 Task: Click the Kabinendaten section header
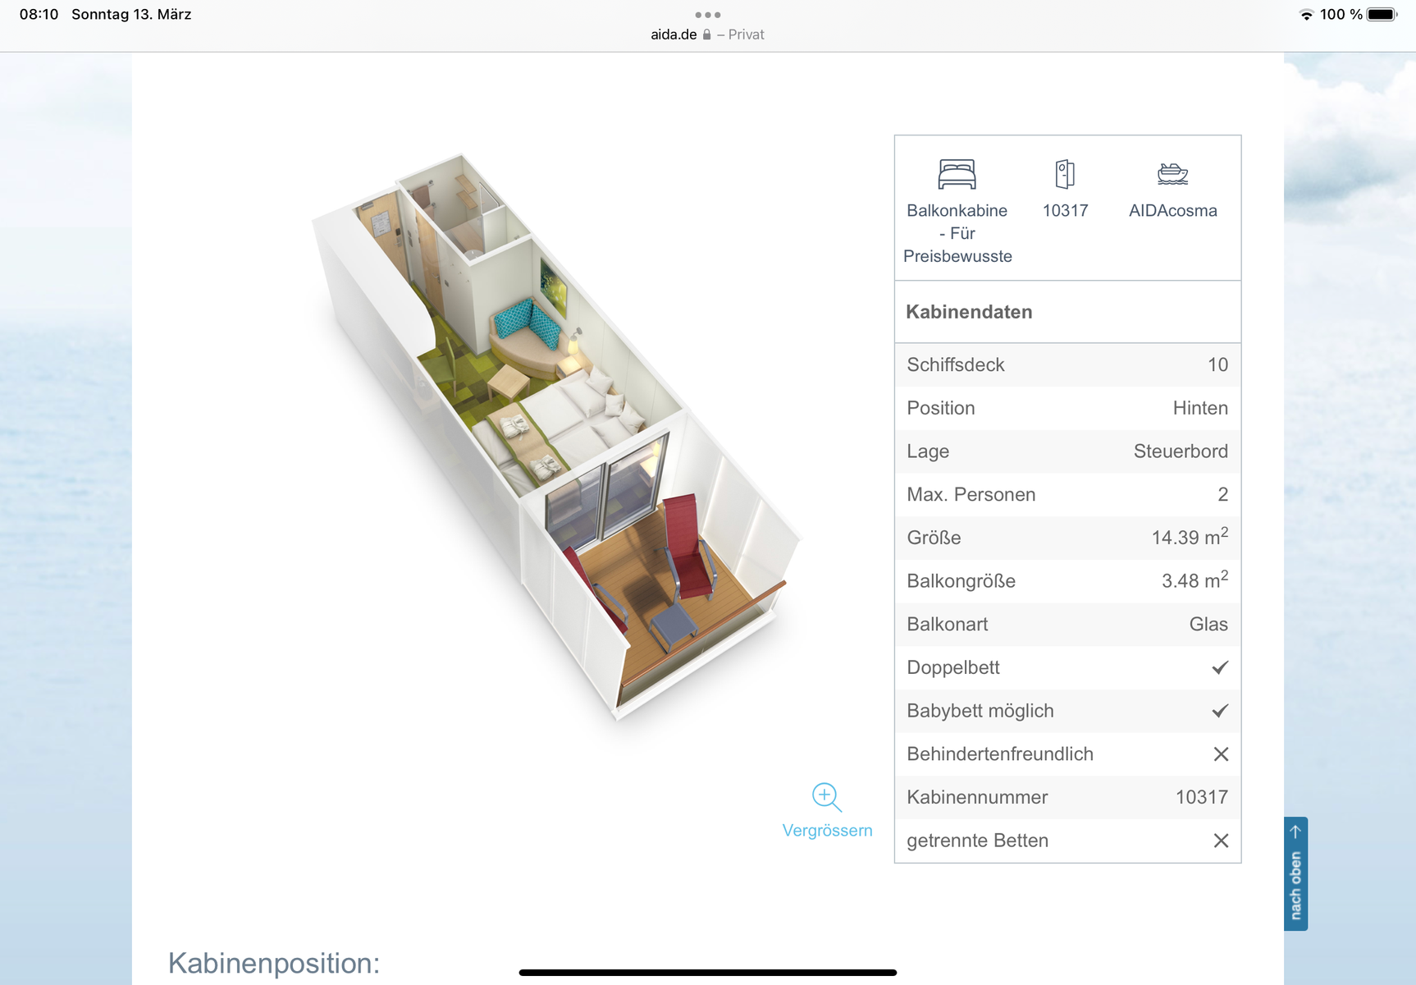[969, 312]
